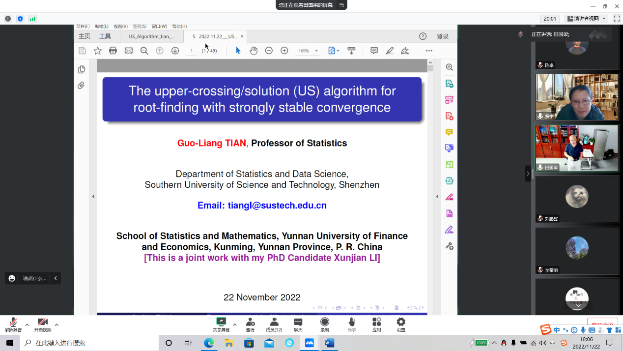Open the search zoom tool in right pane
This screenshot has height=351, width=623.
[449, 67]
